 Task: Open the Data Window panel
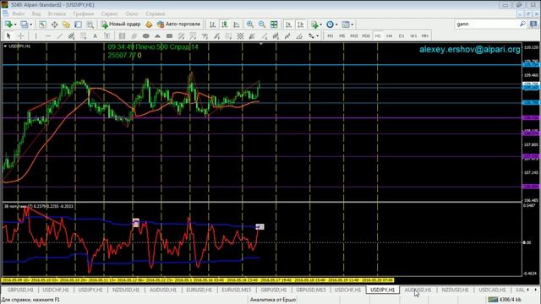[x=54, y=24]
